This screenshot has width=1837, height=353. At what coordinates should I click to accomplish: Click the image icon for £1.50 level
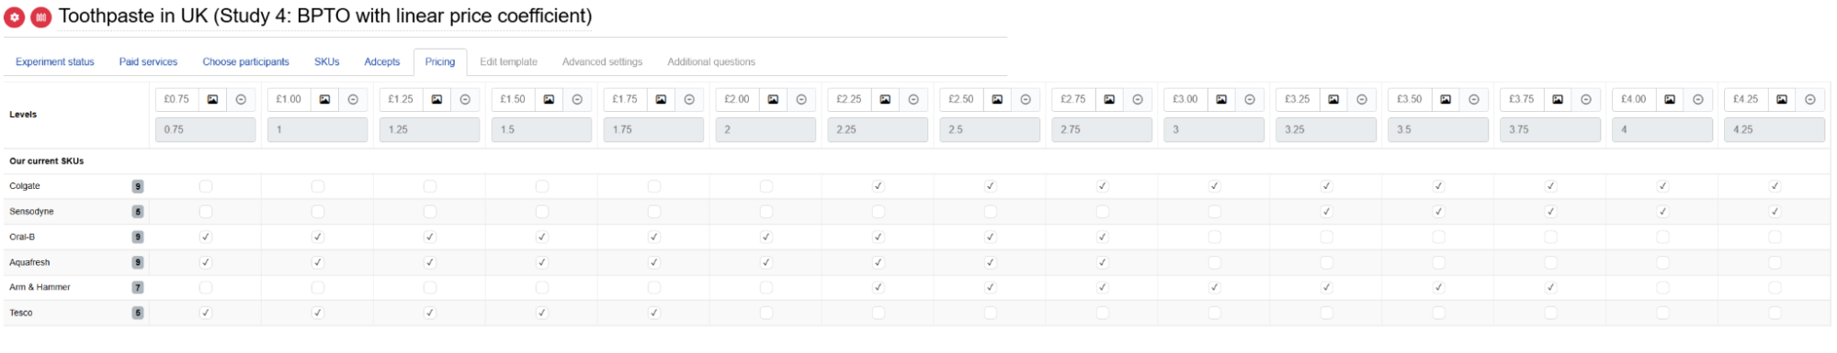point(549,100)
